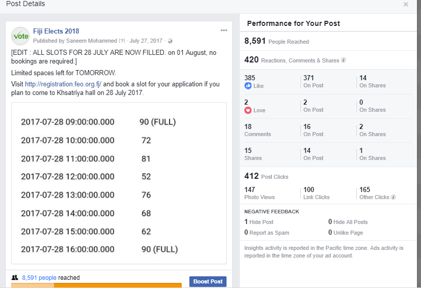
Task: Click the Post Details dialog title
Action: coord(25,4)
